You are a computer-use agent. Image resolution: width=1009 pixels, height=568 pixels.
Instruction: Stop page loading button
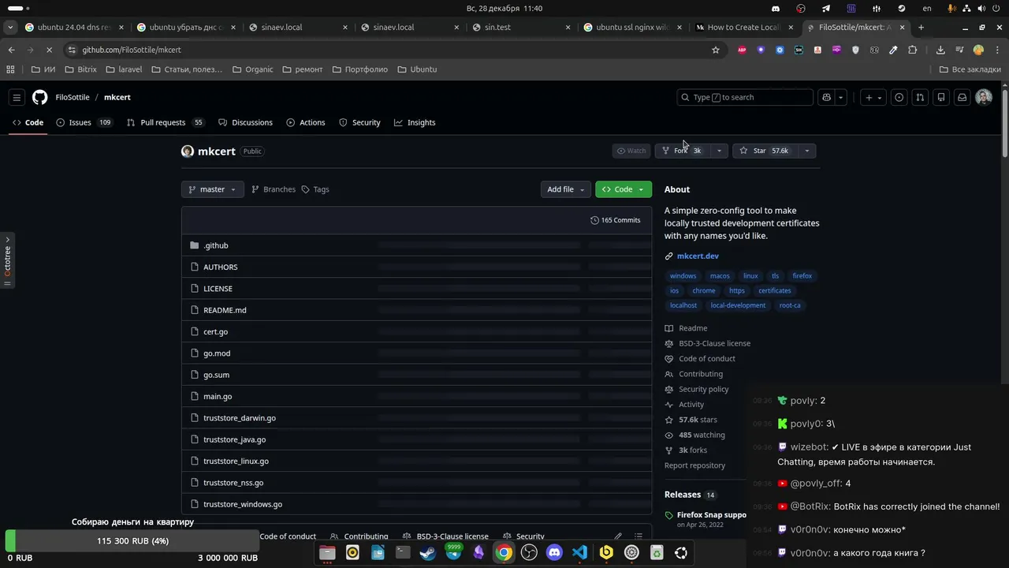pos(49,50)
